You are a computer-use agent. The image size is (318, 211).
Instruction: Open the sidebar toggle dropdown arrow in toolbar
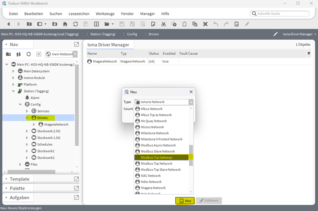tap(45, 24)
